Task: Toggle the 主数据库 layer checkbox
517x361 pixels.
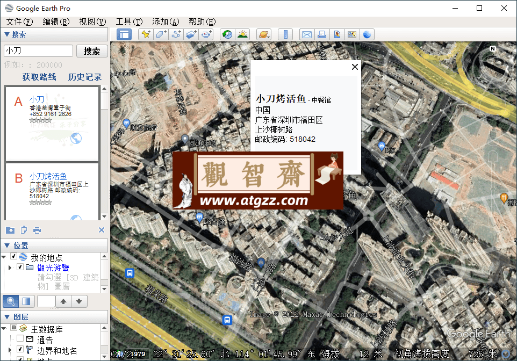Action: point(14,328)
